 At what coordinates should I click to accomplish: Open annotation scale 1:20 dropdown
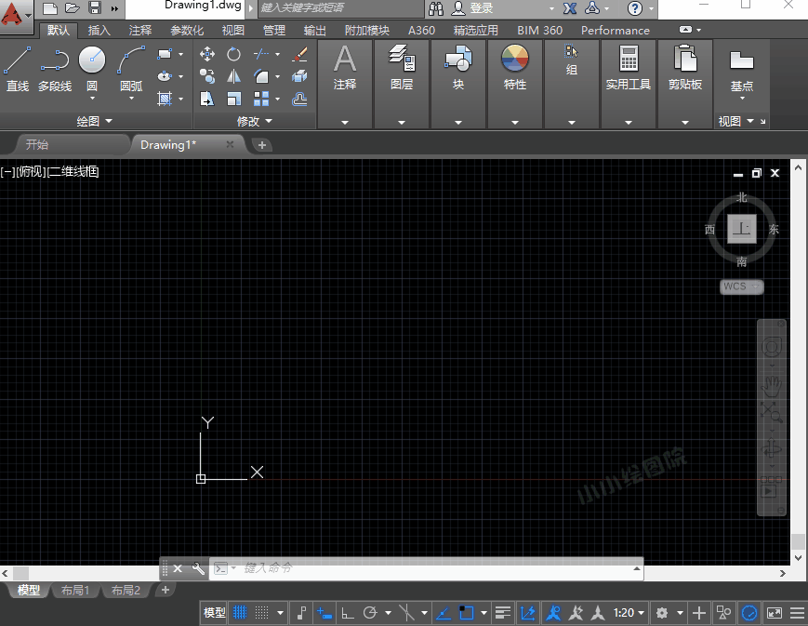(x=629, y=613)
